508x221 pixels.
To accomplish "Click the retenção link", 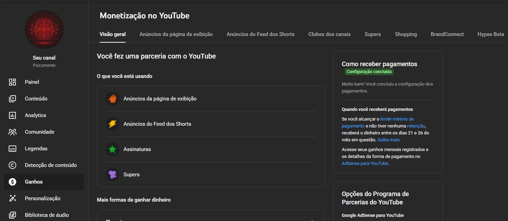I will pos(416,126).
